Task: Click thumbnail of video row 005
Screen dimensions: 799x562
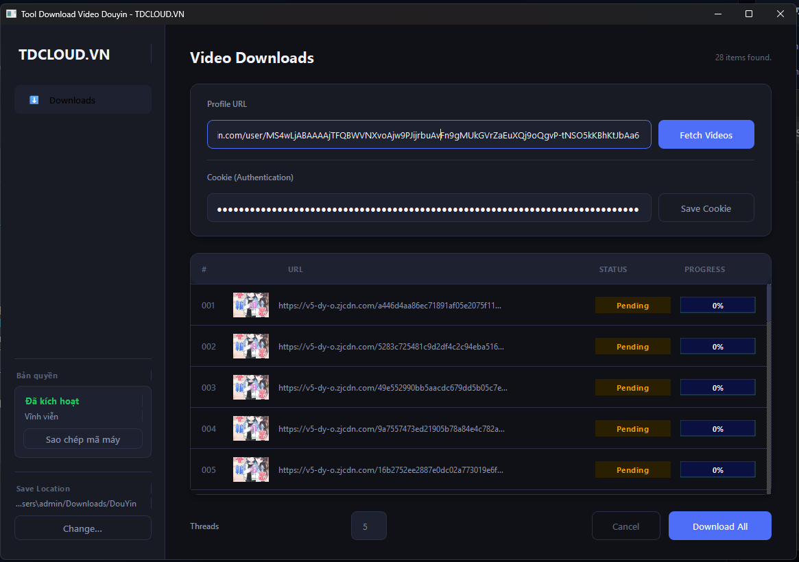Action: [x=250, y=470]
